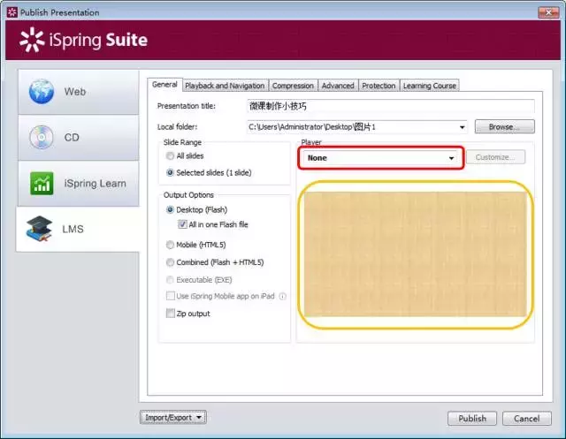
Task: Expand the Local folder path dropdown
Action: point(462,127)
